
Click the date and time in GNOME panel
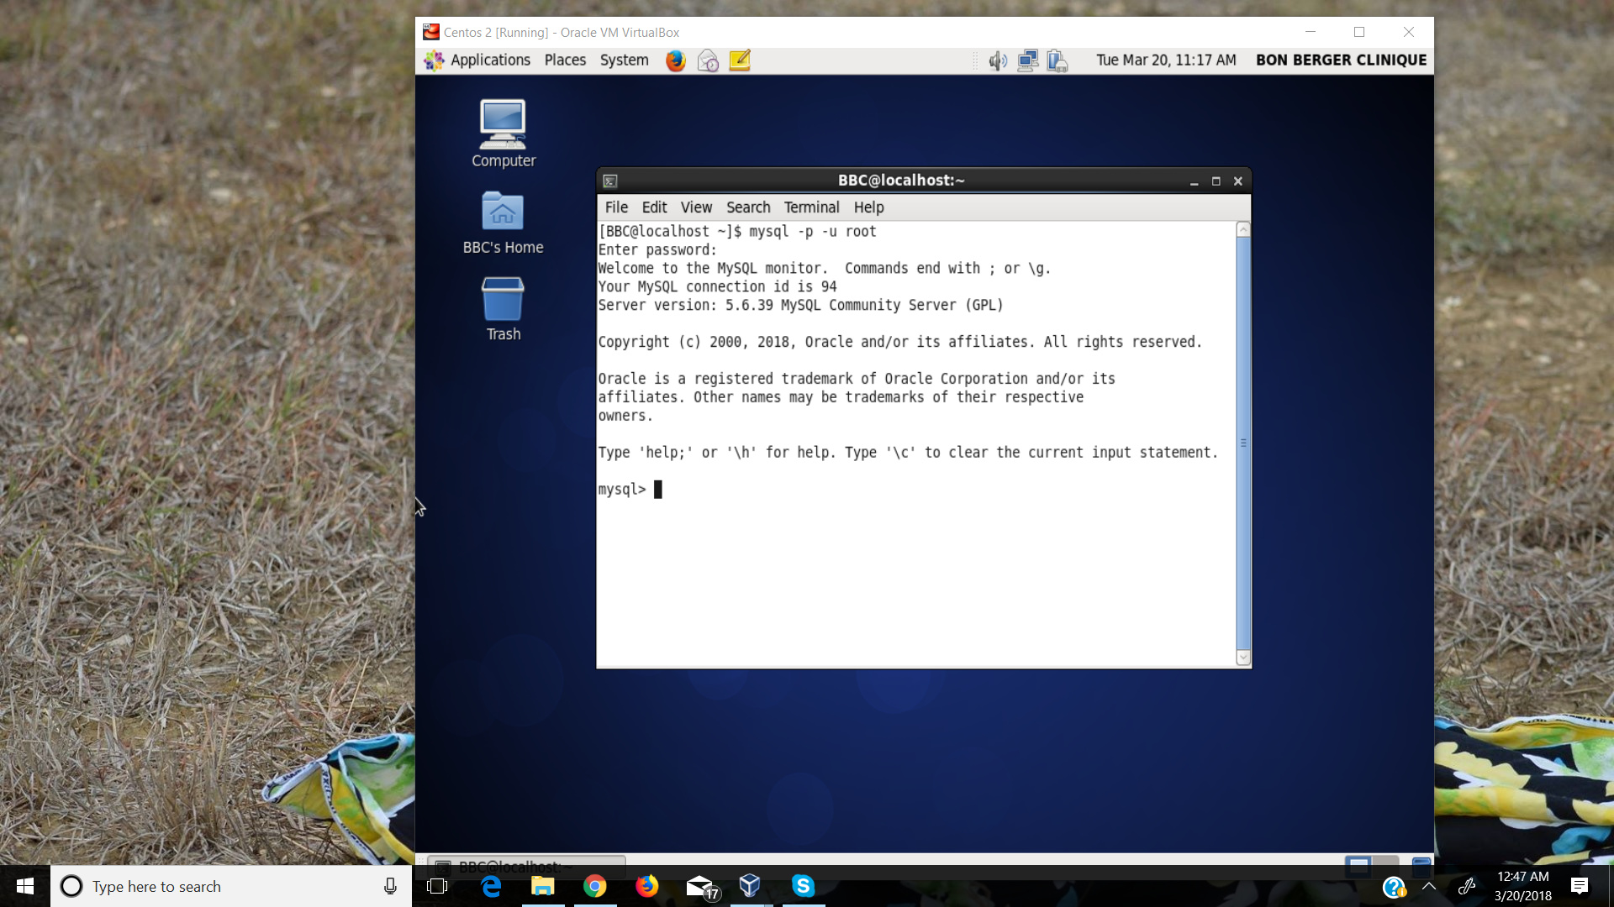click(1165, 60)
